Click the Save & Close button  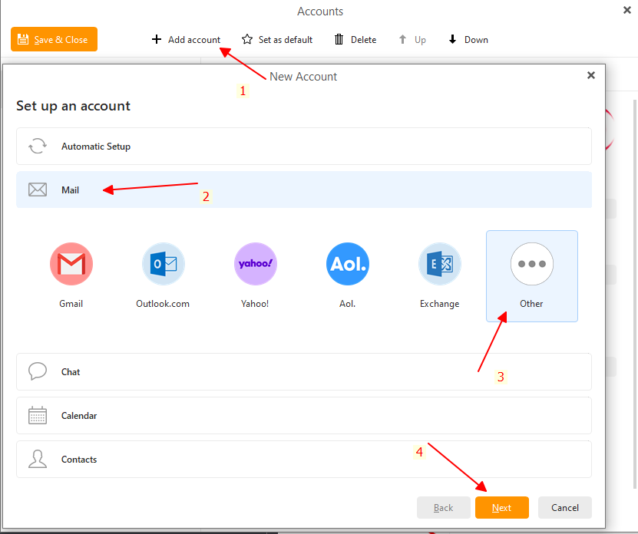pyautogui.click(x=54, y=39)
